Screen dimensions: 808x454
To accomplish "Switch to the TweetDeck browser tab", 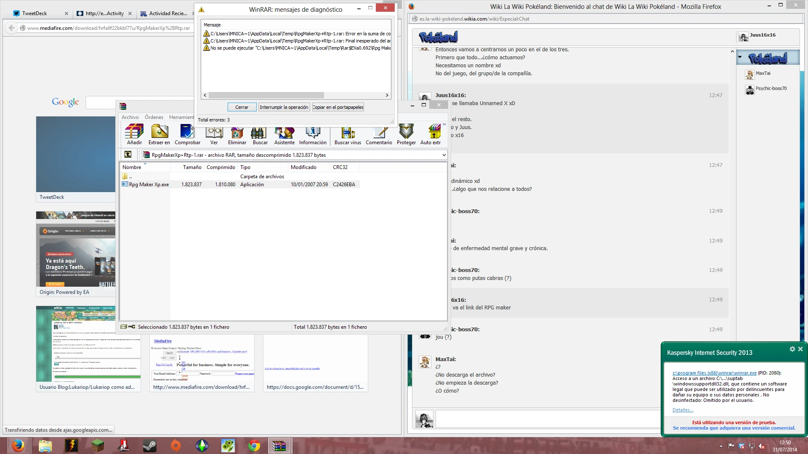I will (35, 13).
